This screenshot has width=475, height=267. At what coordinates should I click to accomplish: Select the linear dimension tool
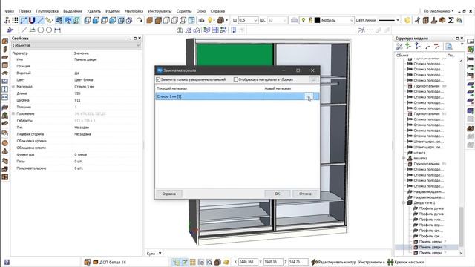pyautogui.click(x=58, y=30)
